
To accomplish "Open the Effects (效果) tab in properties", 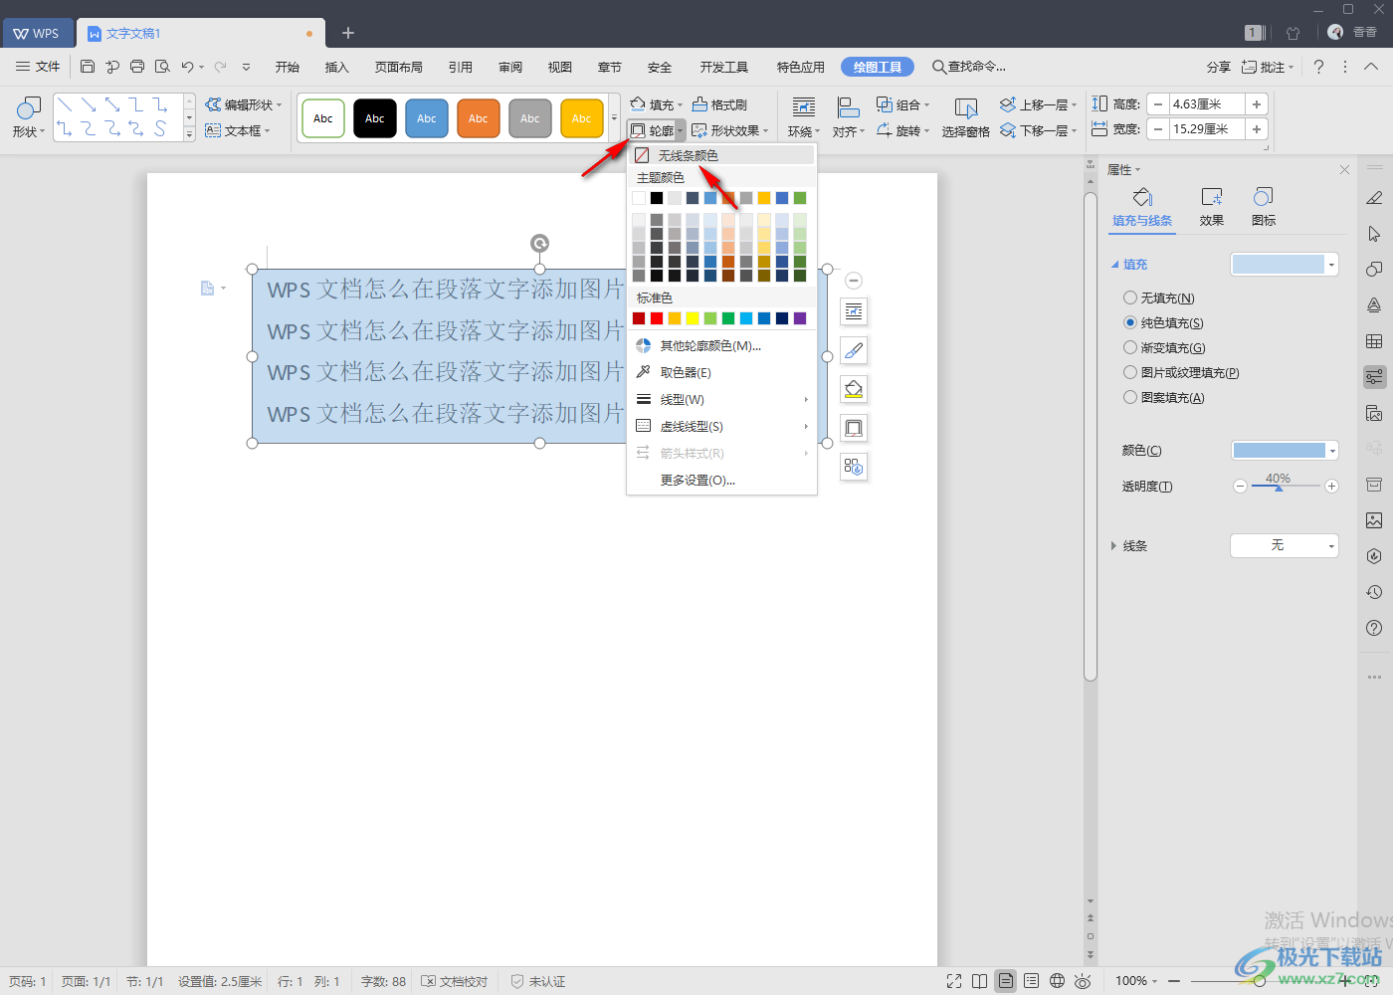I will [1211, 207].
